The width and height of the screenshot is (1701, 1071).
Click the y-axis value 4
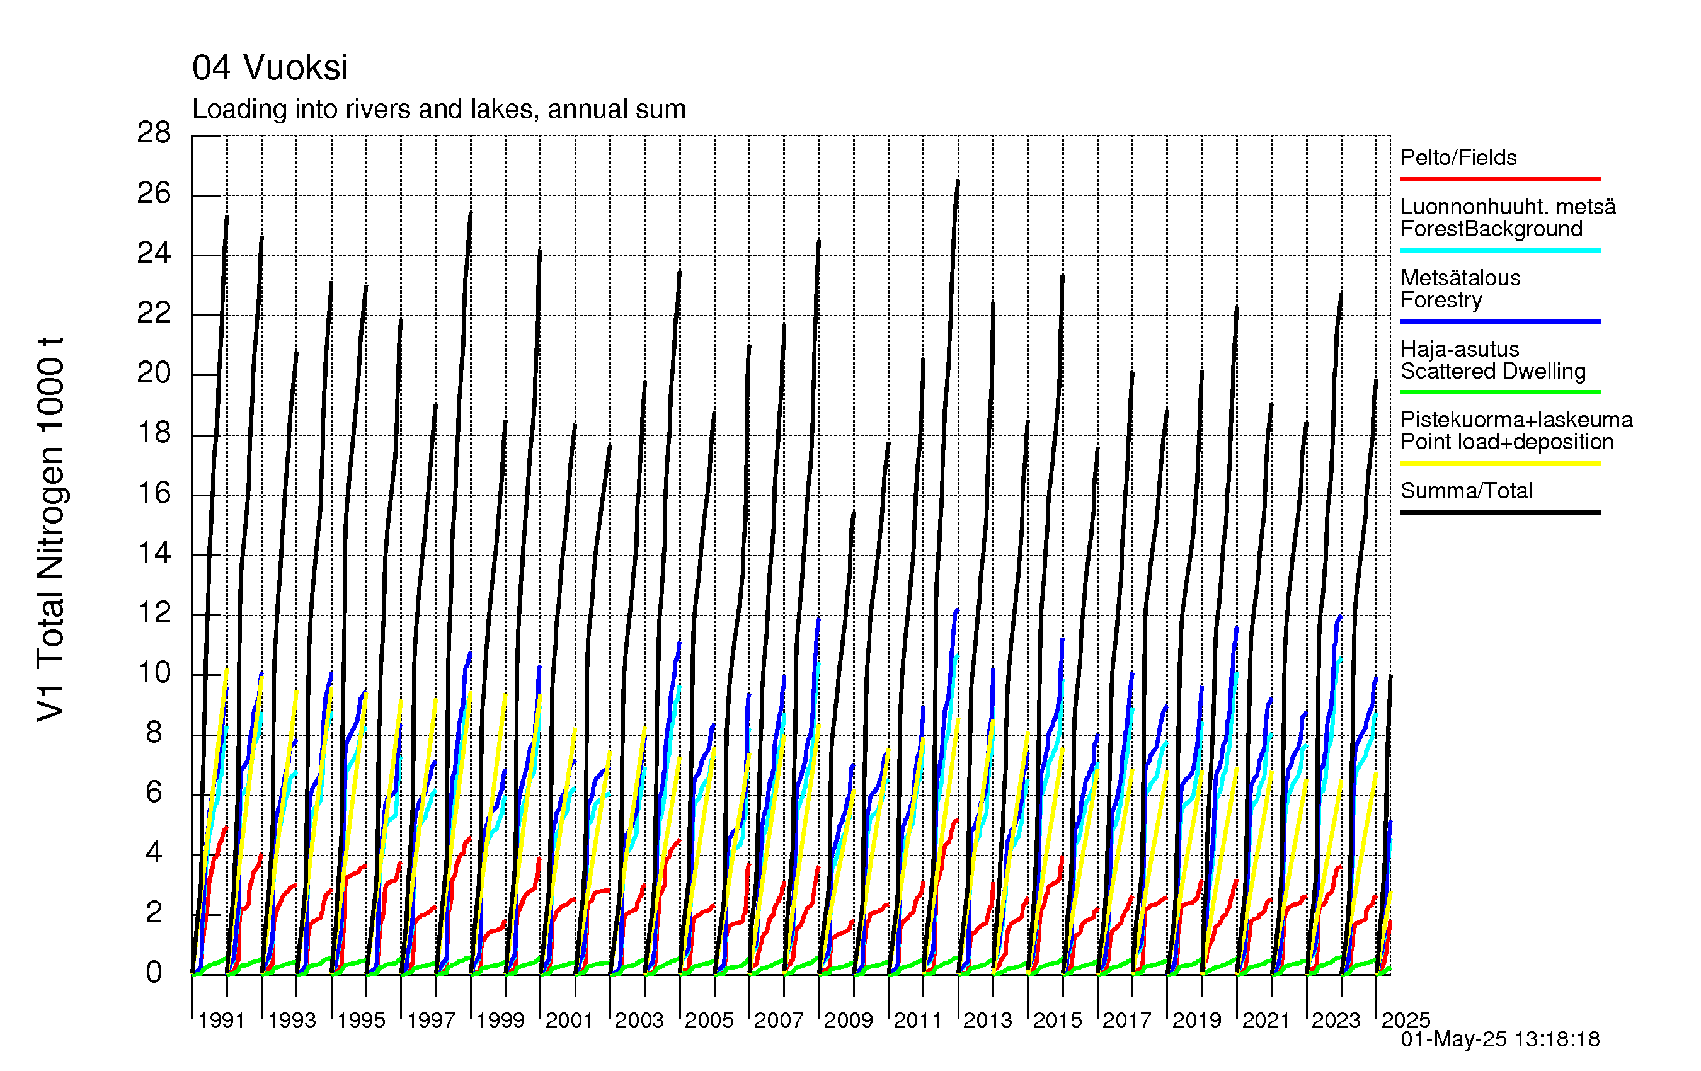pos(154,852)
